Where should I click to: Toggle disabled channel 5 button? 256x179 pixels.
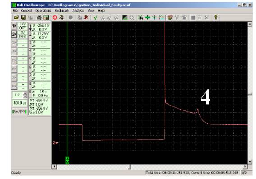click(14, 60)
